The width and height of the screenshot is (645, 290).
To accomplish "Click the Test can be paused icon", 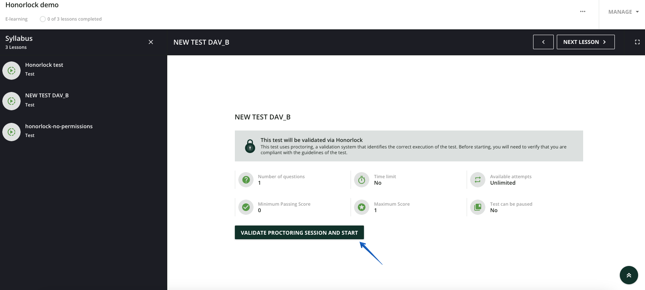I will coord(477,207).
